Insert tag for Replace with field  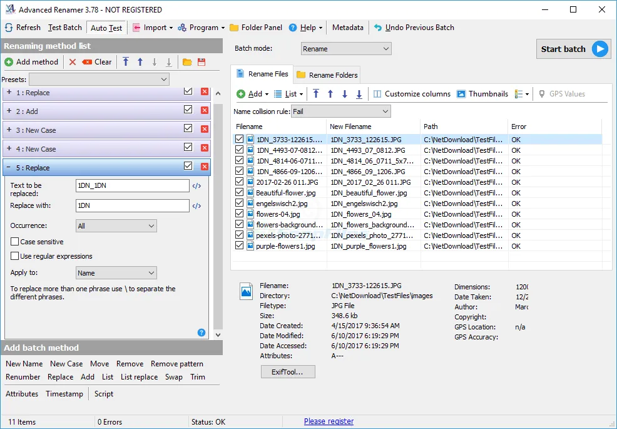click(196, 205)
